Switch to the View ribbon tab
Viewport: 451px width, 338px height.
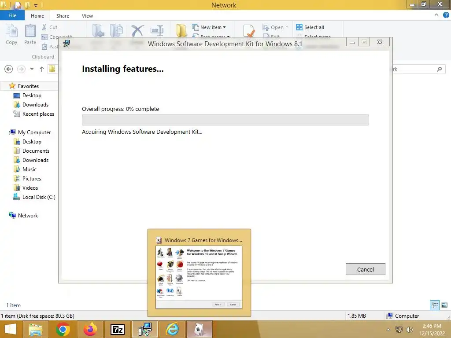87,16
